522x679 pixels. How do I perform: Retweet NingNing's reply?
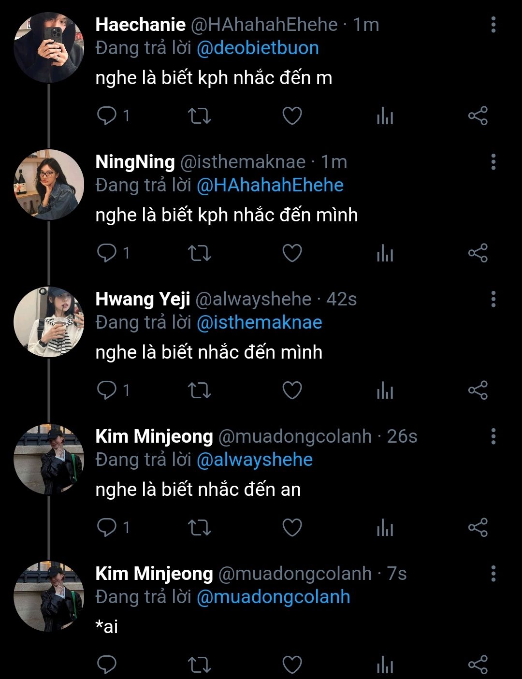pos(199,253)
